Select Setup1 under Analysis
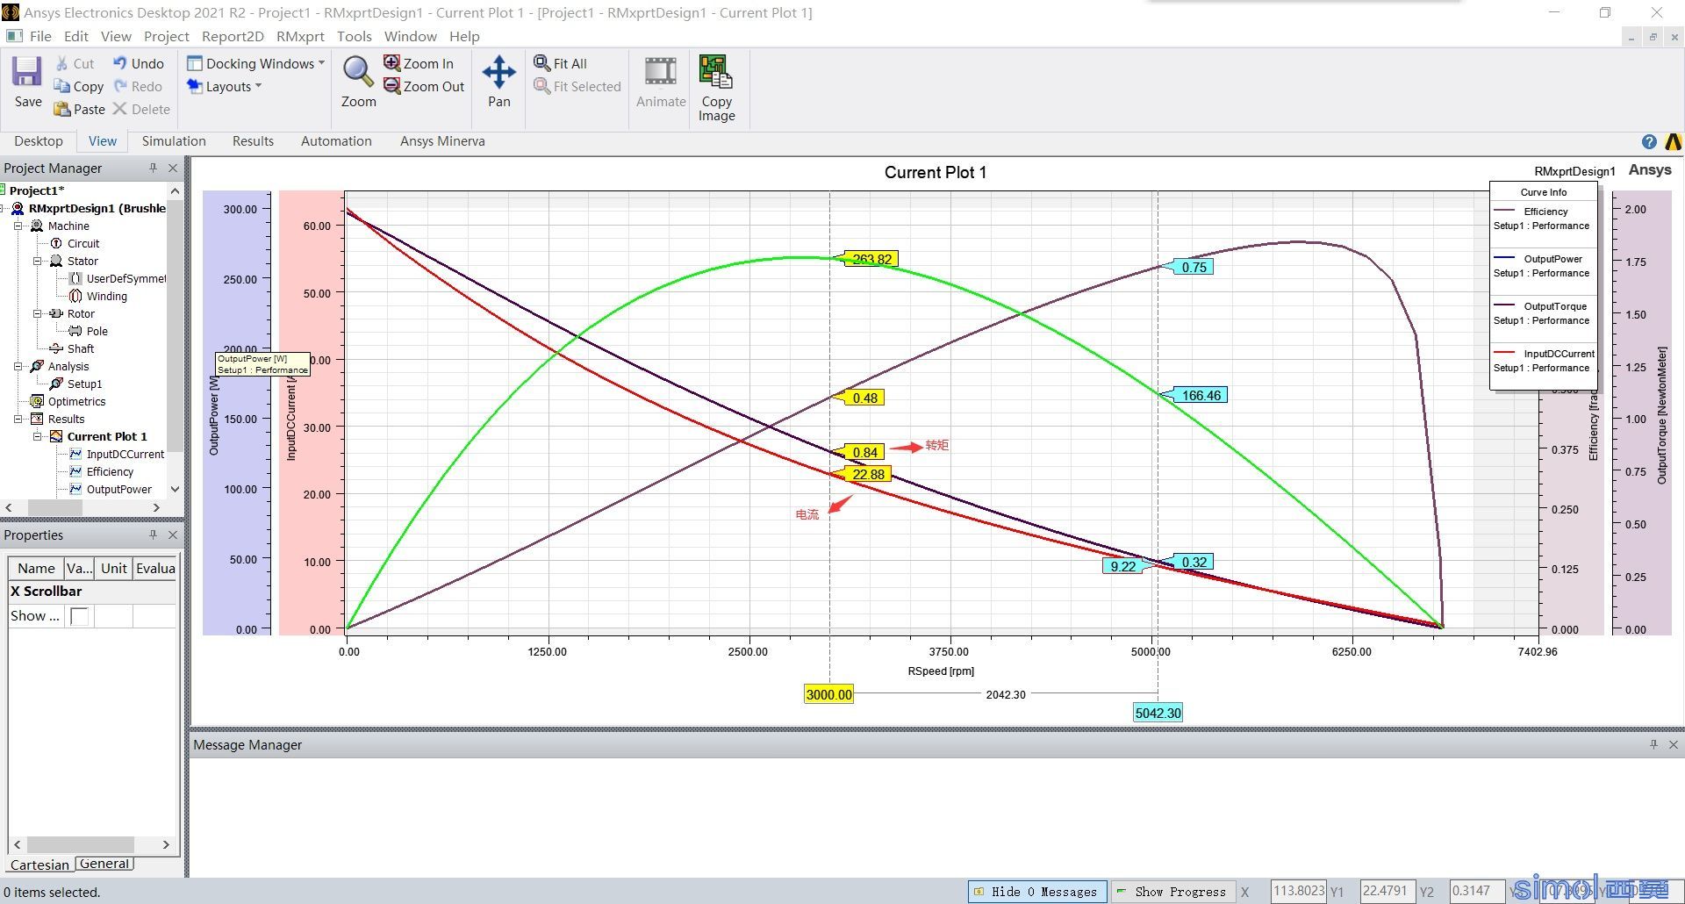1685x904 pixels. pos(84,384)
